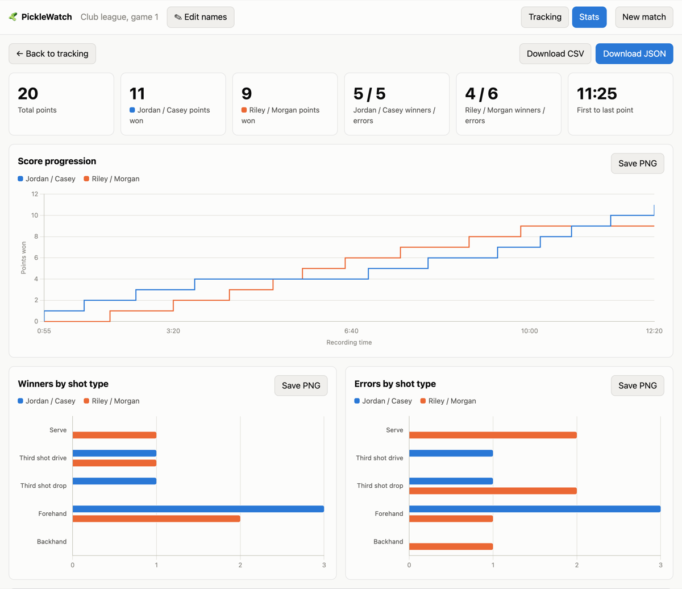
Task: Start a New match
Action: tap(644, 17)
